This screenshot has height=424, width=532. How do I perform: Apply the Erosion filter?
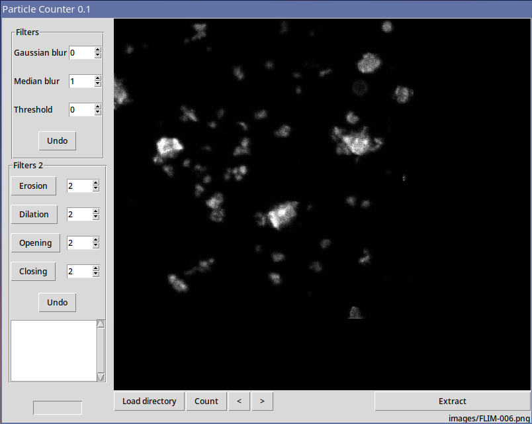point(33,186)
